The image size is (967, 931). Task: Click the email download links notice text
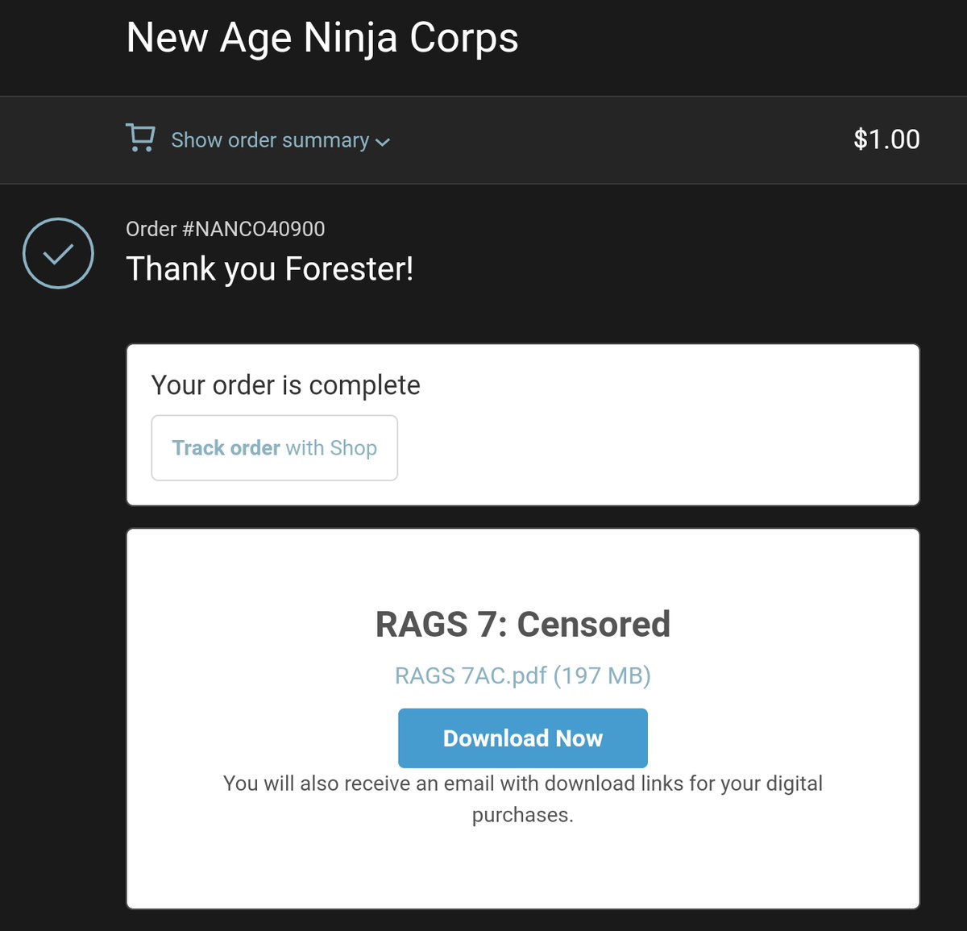click(x=523, y=799)
